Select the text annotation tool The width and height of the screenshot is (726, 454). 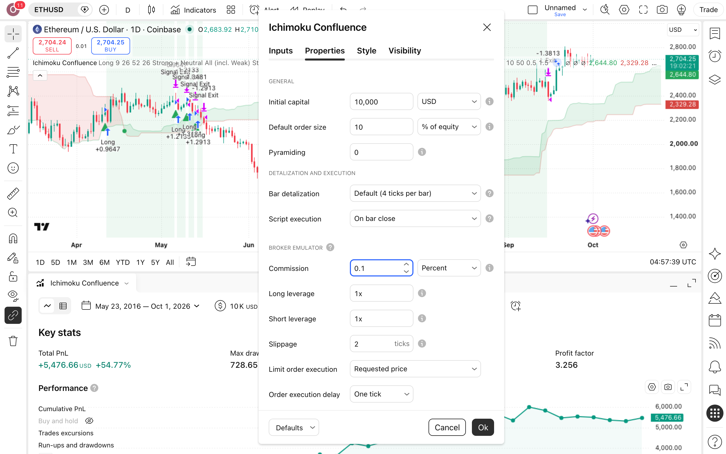click(x=13, y=149)
